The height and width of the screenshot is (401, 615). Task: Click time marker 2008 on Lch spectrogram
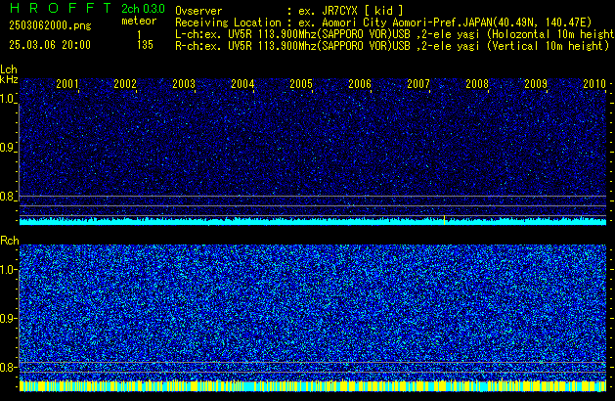[x=477, y=84]
